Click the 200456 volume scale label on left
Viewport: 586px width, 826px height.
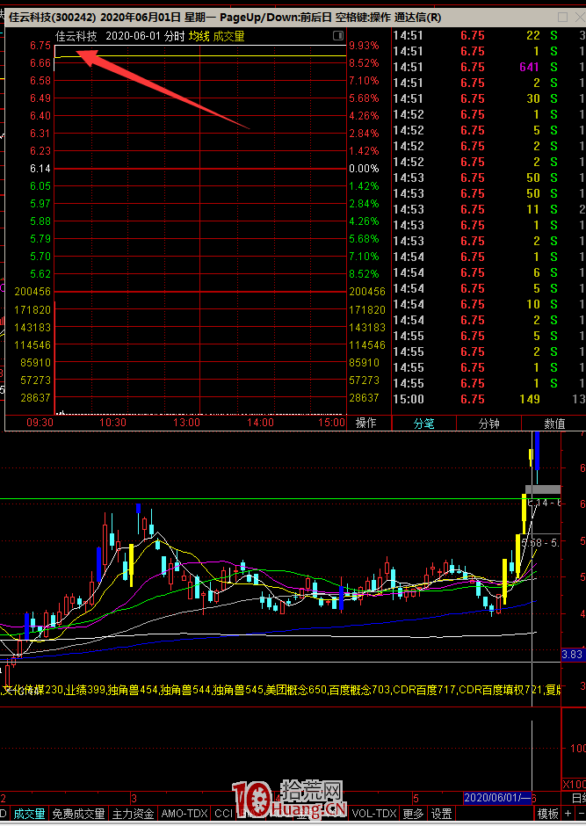click(x=33, y=292)
